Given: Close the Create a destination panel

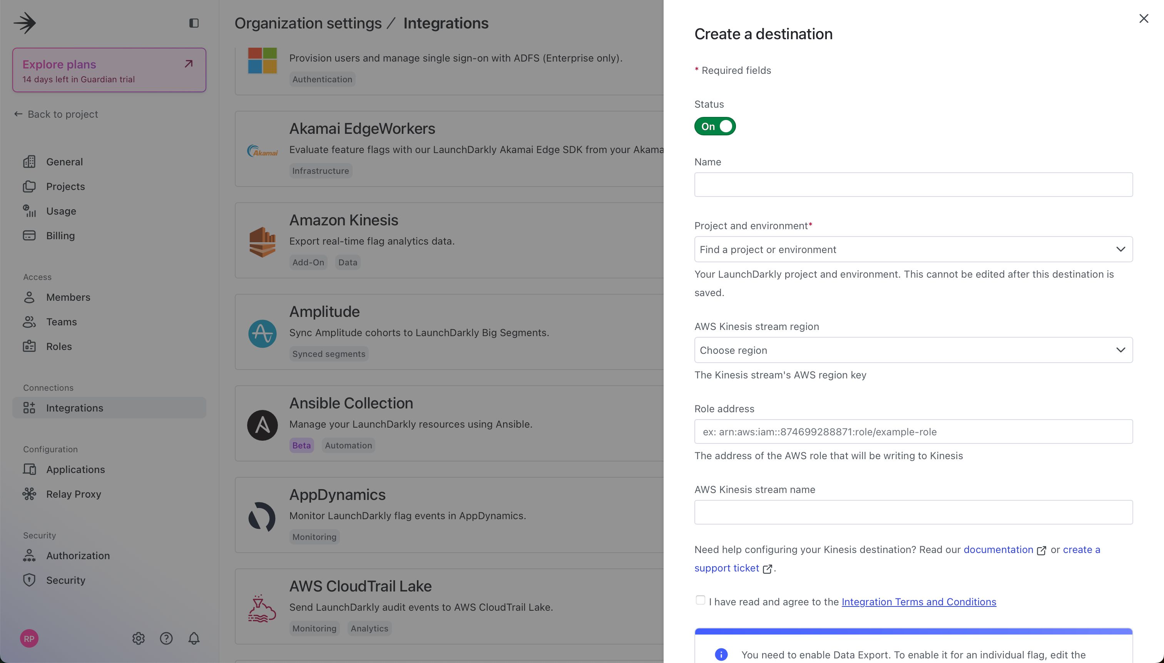Looking at the screenshot, I should pos(1144,18).
